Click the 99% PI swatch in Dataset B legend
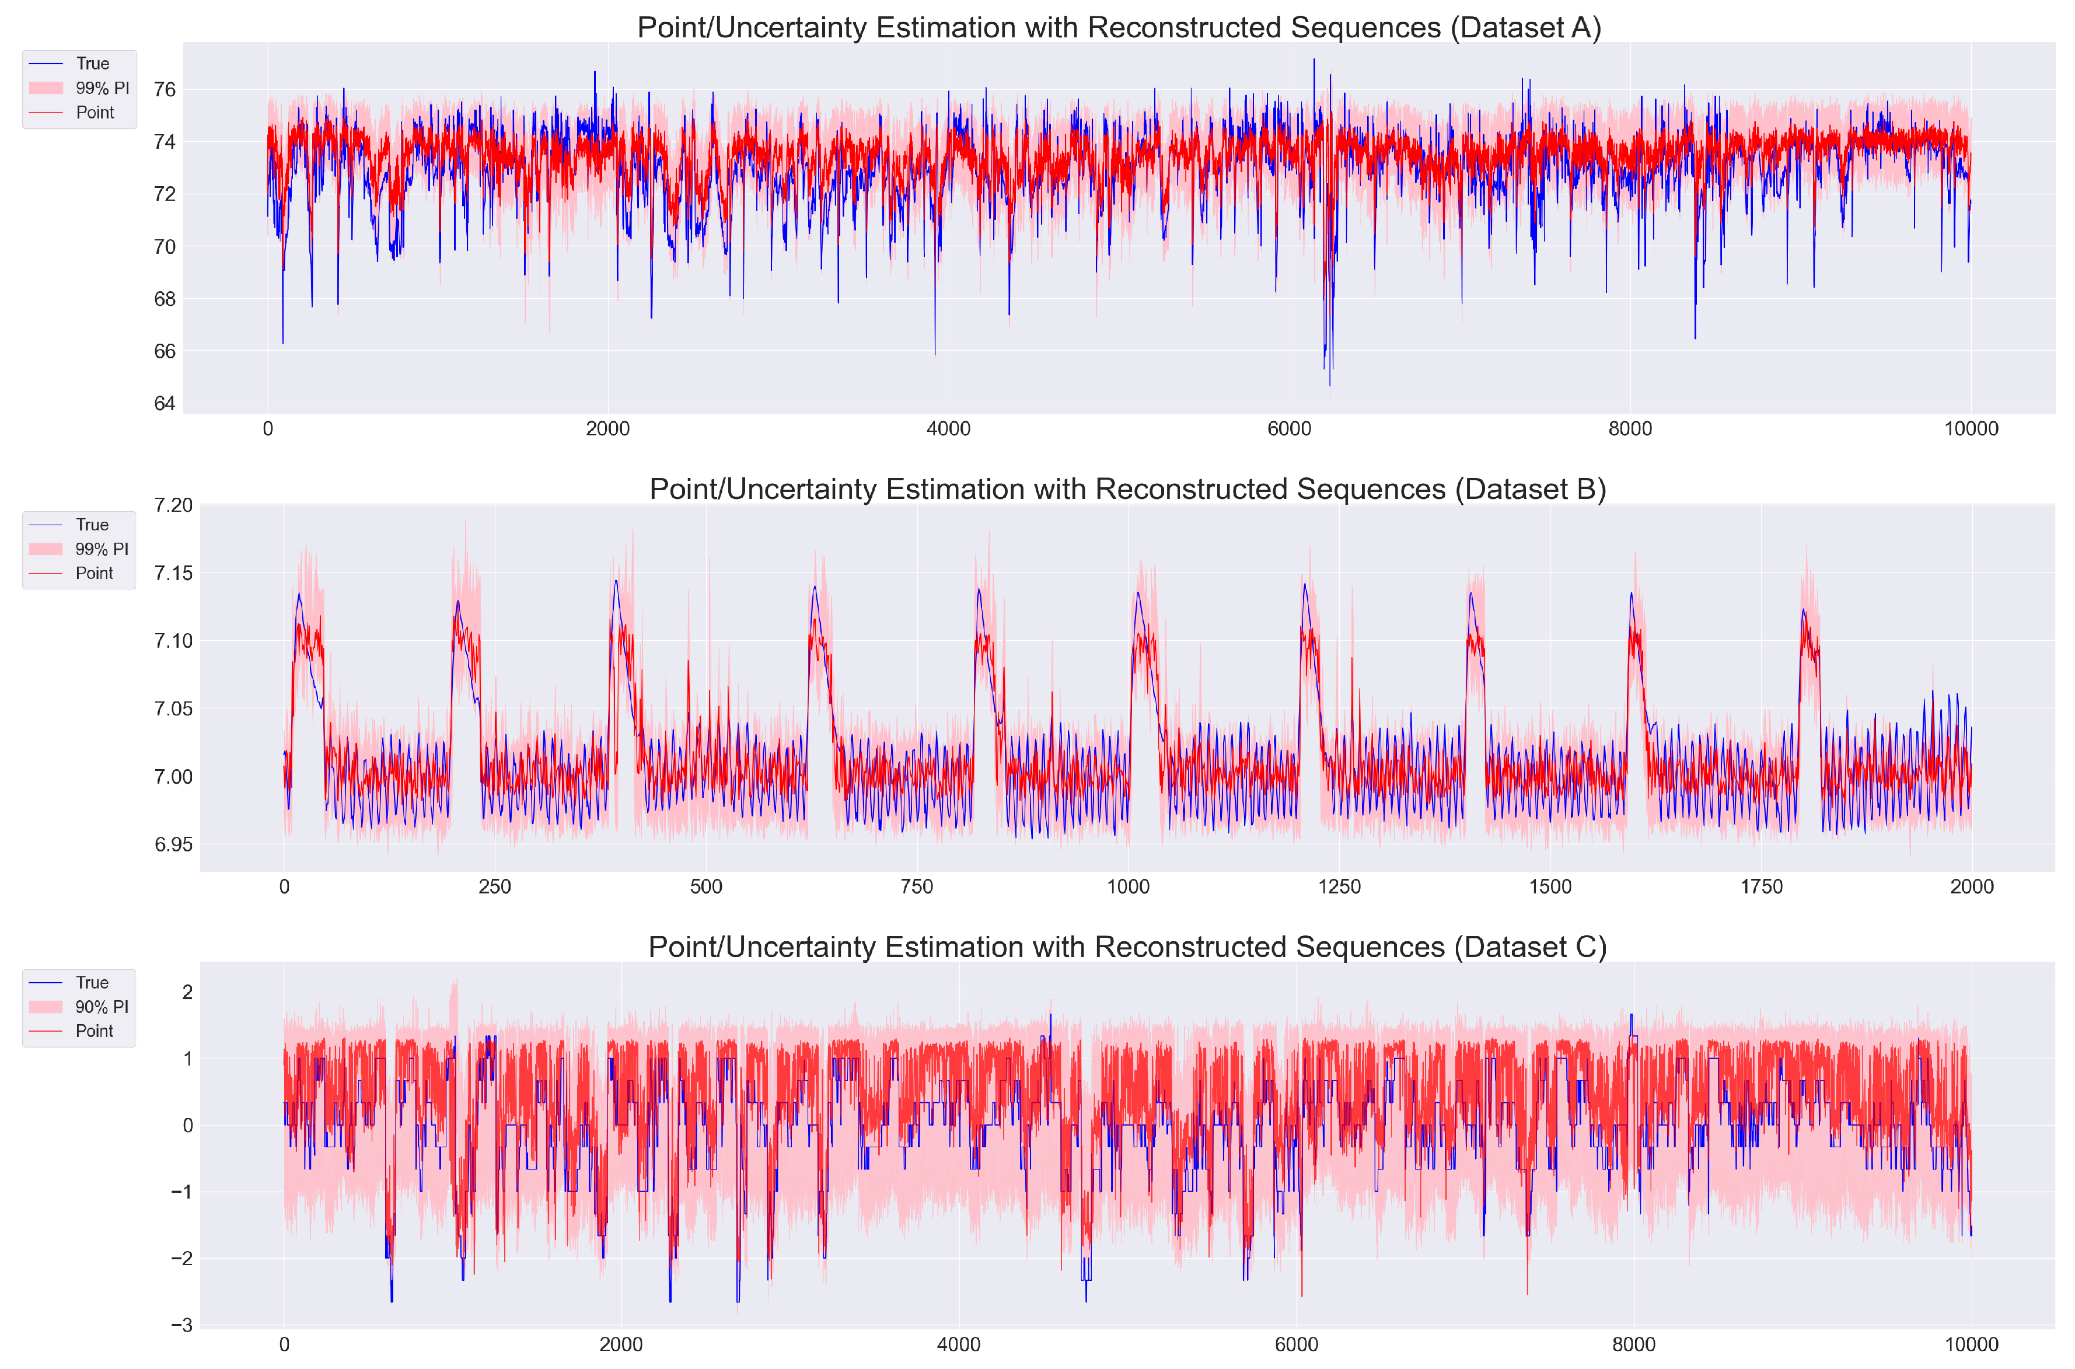2075x1369 pixels. click(x=46, y=549)
